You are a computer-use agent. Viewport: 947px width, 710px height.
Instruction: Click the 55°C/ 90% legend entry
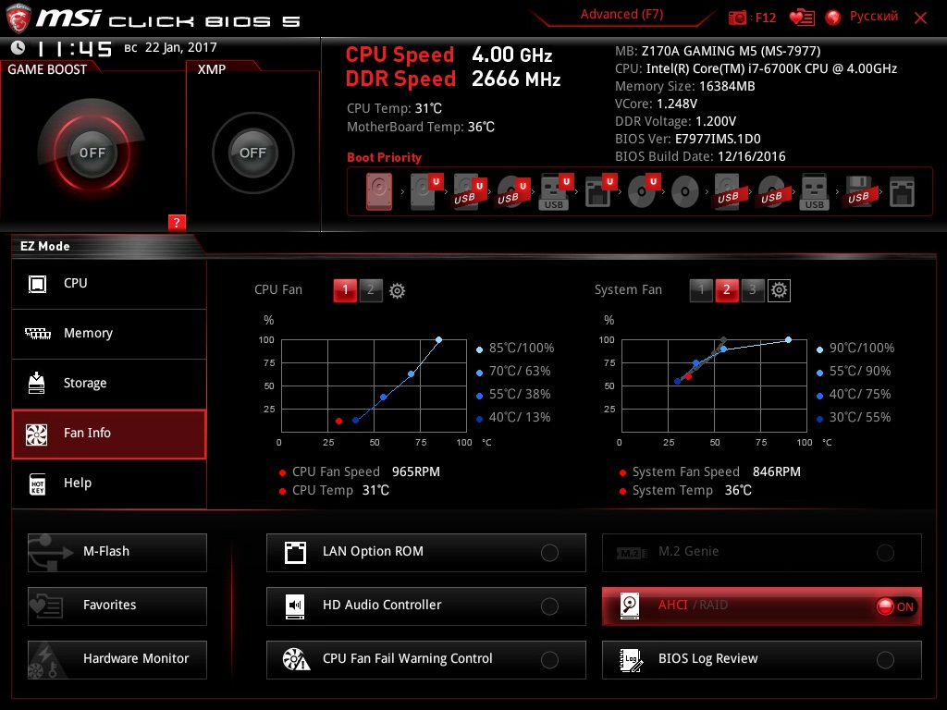point(854,372)
